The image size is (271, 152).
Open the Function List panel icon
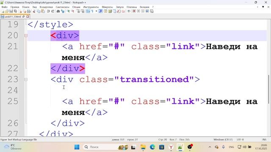pyautogui.click(x=119, y=11)
